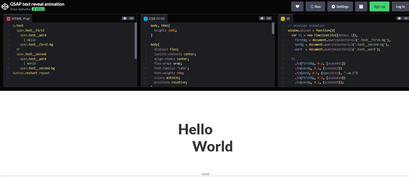Viewport: 409px width, 180px height.
Task: Collapse the CSS editor panel via its chevron
Action: tap(269, 18)
